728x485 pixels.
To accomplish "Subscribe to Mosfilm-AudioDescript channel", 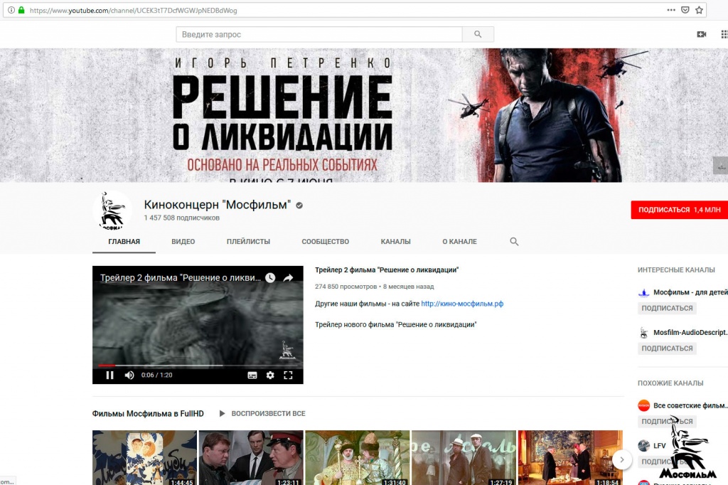I will [667, 348].
